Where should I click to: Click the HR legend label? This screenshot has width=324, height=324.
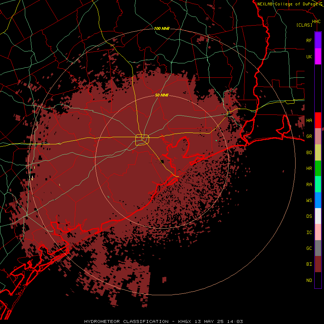[x=309, y=168]
